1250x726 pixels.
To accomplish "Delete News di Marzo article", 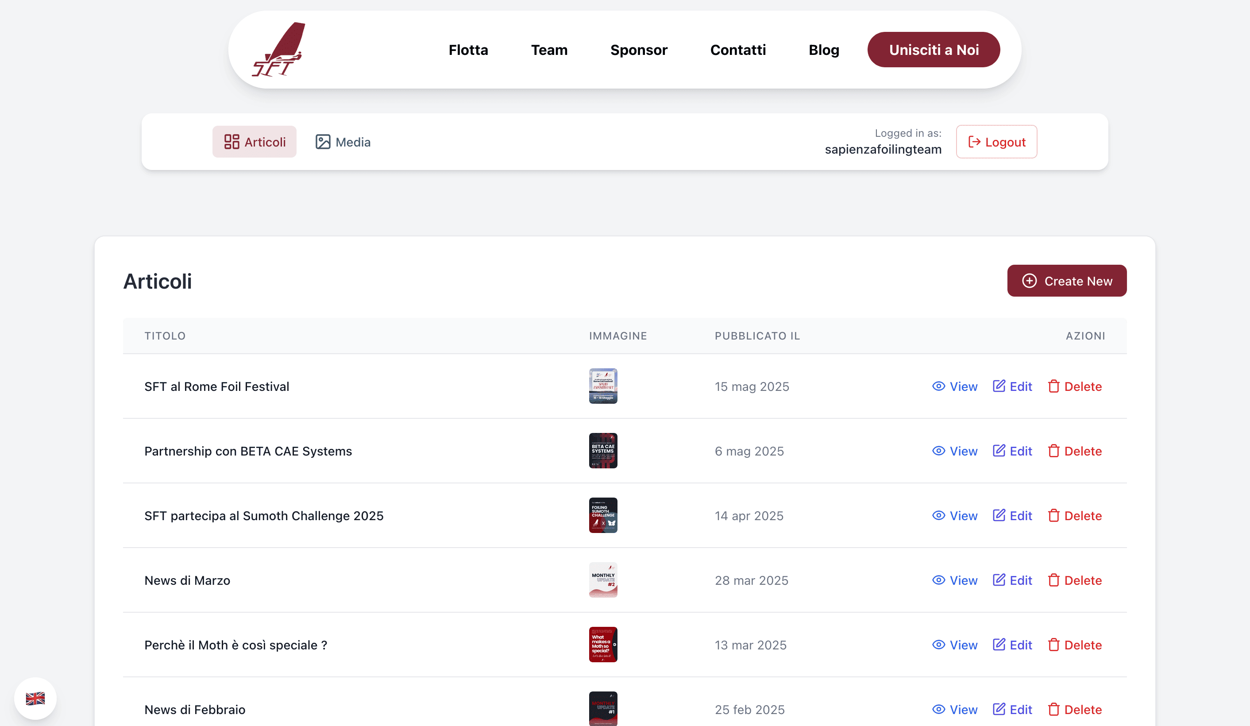I will tap(1075, 580).
